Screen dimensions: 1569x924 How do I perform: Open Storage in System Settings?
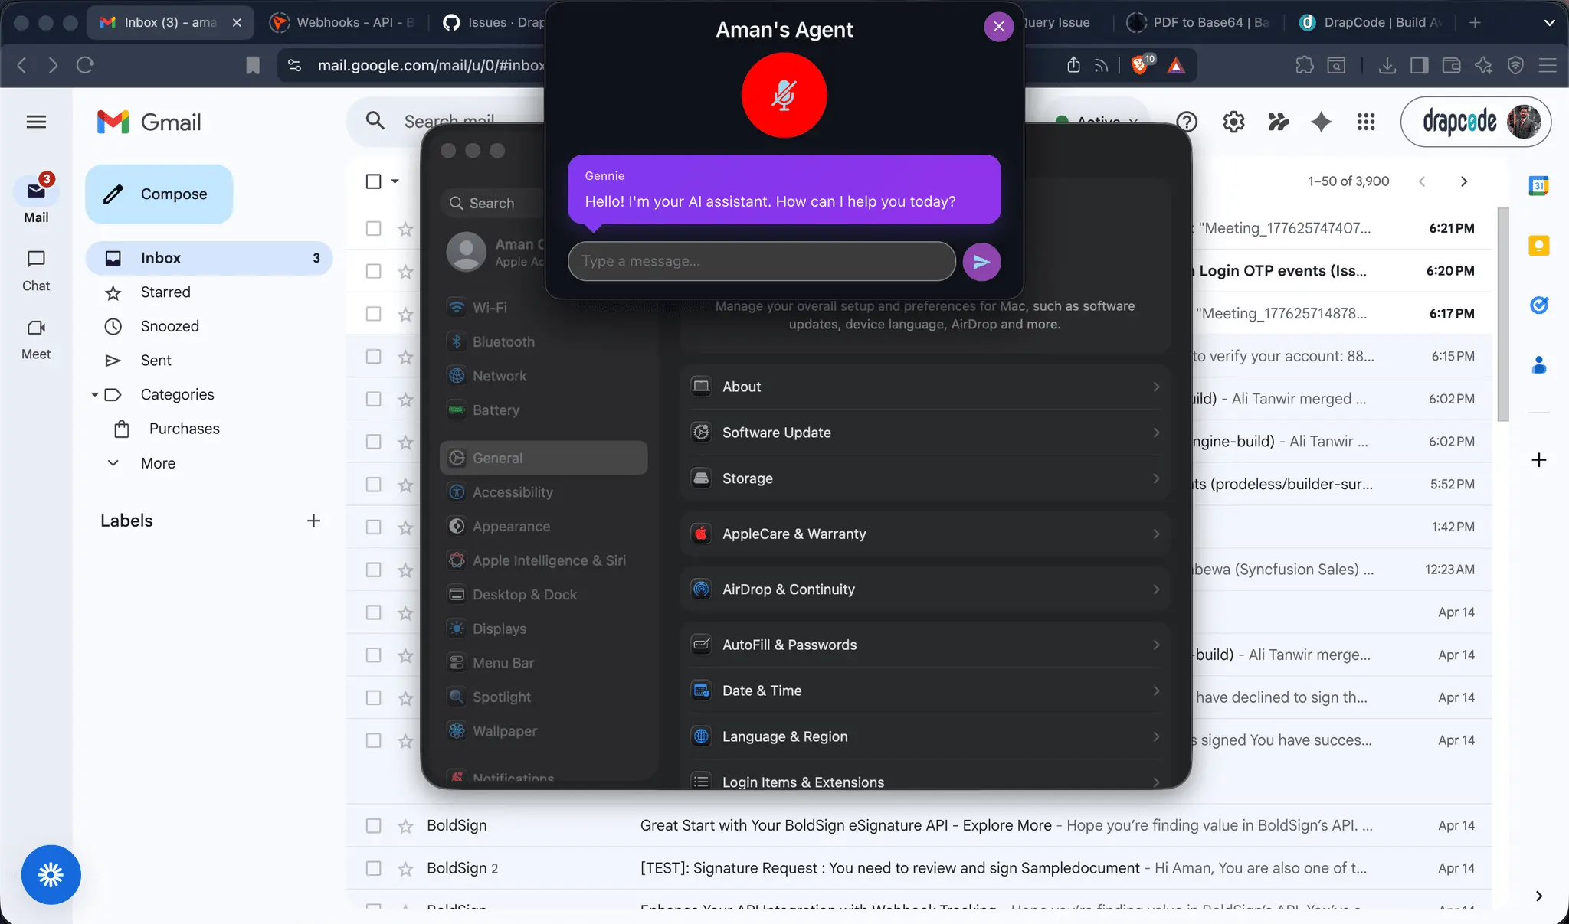(x=925, y=478)
